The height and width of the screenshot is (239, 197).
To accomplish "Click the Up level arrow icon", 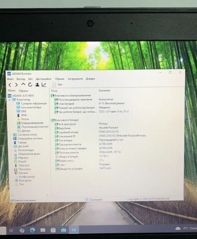I will (x=23, y=85).
